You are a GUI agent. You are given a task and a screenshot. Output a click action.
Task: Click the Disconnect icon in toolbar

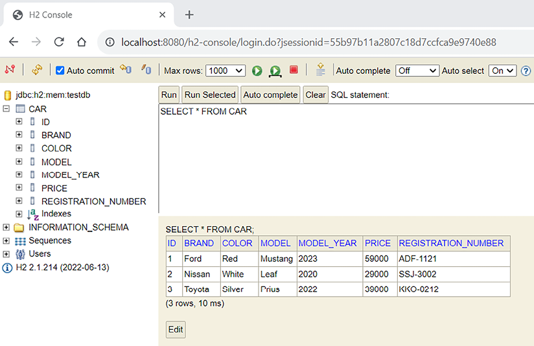[x=10, y=70]
